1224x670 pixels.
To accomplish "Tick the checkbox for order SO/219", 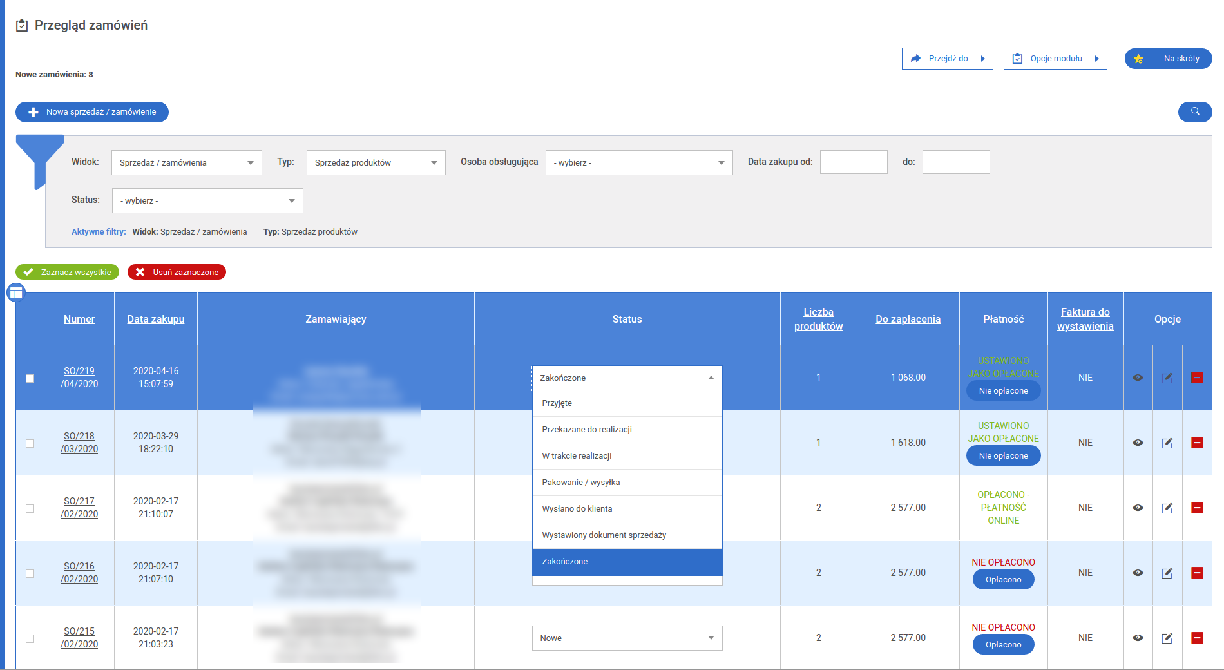I will [x=30, y=378].
